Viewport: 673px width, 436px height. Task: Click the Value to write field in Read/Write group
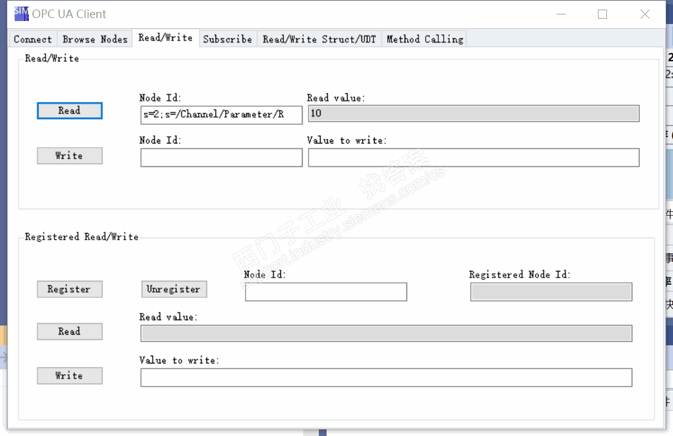coord(474,158)
